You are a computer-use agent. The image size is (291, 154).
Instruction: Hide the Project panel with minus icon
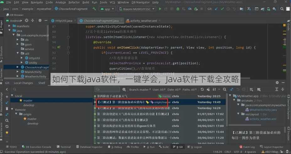46,20
